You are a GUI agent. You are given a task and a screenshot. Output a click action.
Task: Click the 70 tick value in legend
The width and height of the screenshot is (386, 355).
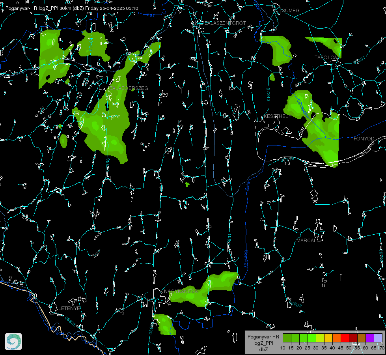382,348
